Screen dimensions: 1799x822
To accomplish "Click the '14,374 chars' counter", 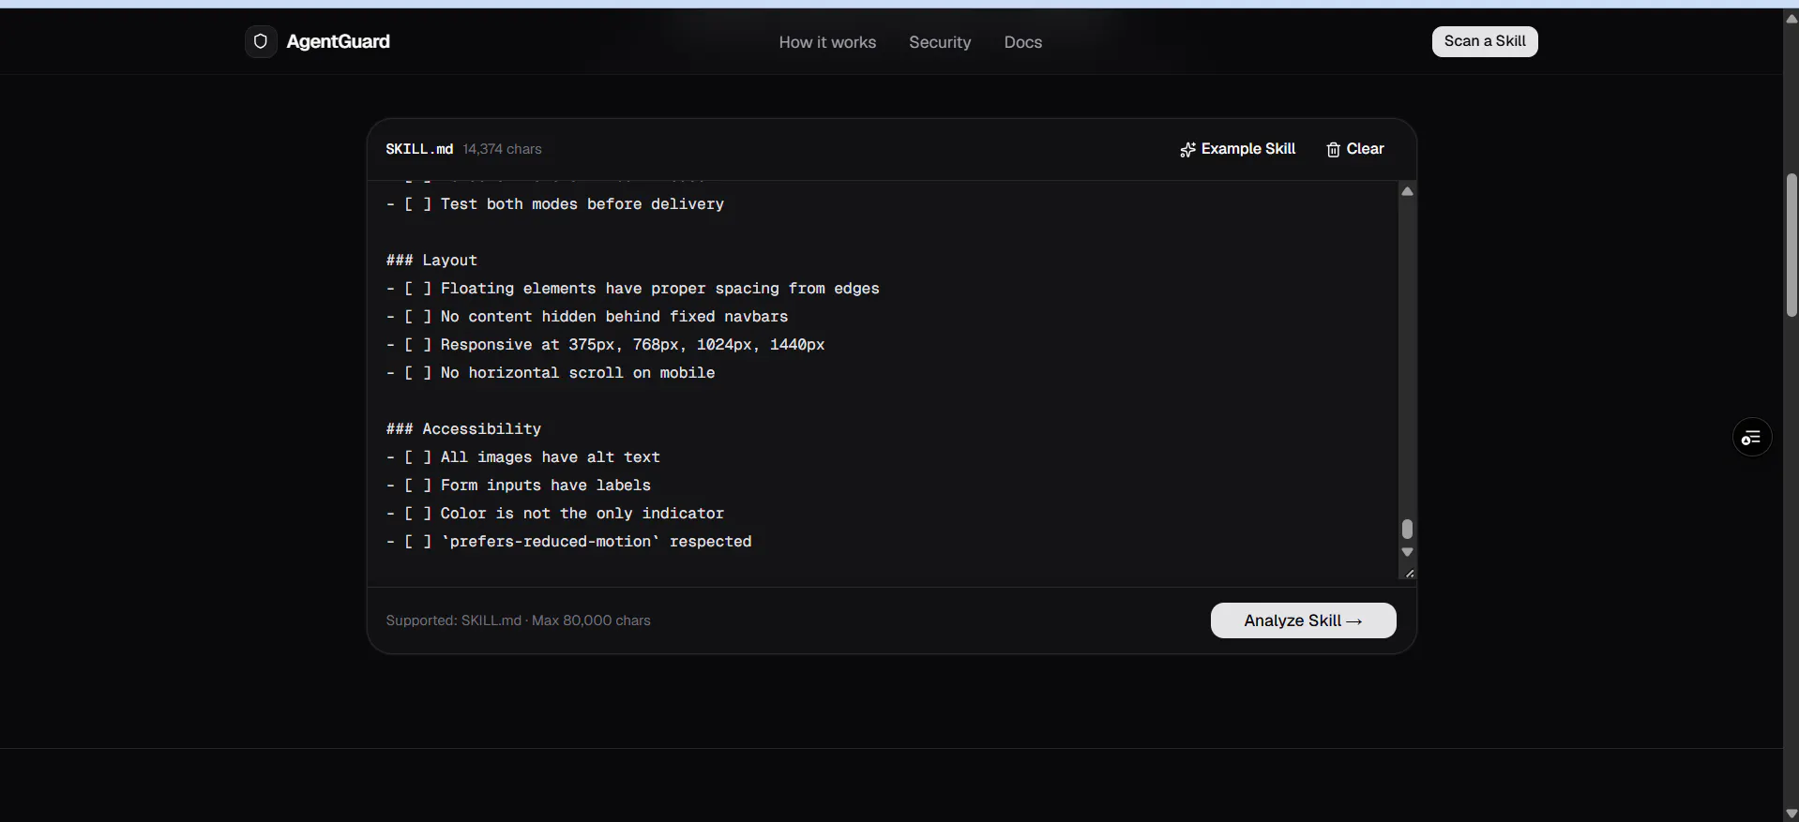I will [502, 149].
